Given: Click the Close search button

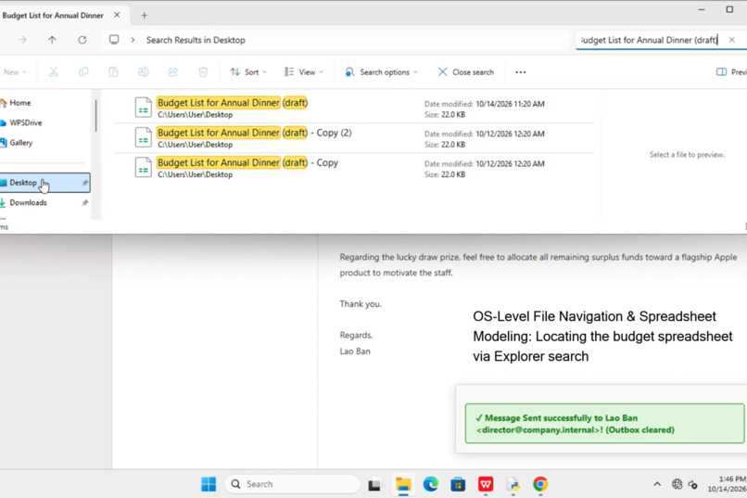Looking at the screenshot, I should click(x=466, y=72).
